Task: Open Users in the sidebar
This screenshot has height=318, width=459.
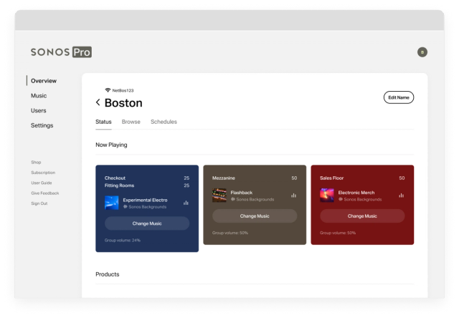Action: (x=38, y=110)
